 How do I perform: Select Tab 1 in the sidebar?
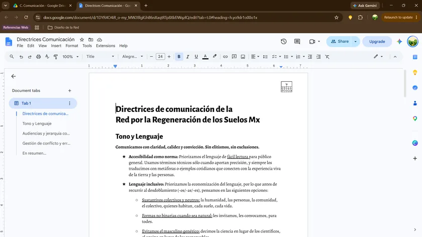coord(43,103)
